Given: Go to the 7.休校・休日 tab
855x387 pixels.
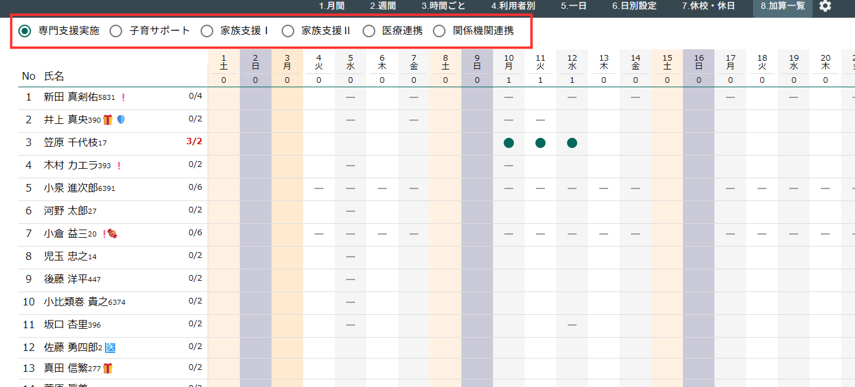Looking at the screenshot, I should (708, 6).
